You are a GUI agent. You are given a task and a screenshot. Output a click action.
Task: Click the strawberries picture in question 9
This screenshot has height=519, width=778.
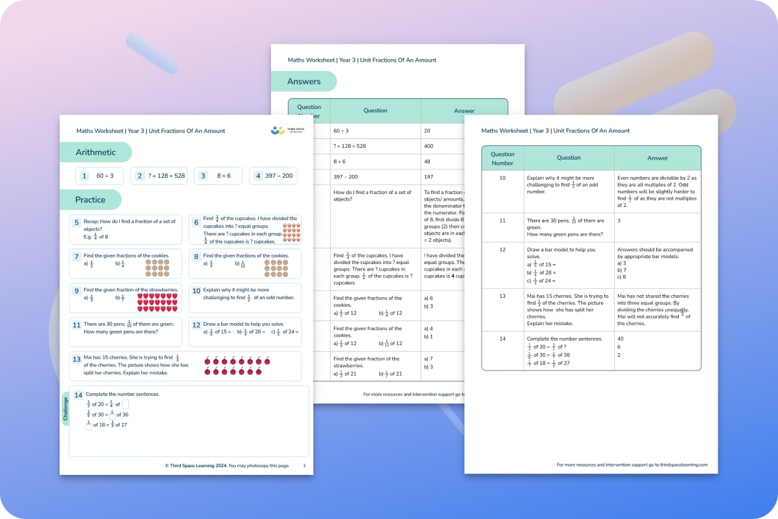pos(156,302)
